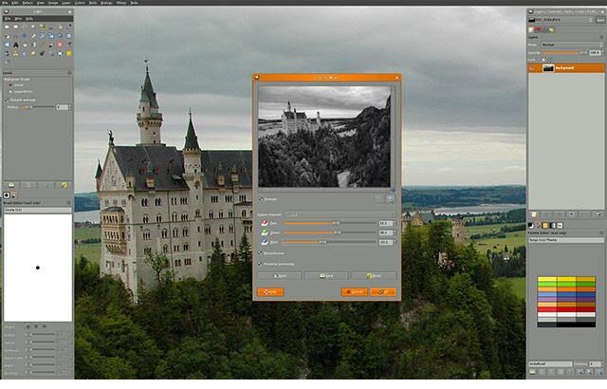Select the Fuzzy Select wand tool
This screenshot has width=607, height=389.
(34, 27)
